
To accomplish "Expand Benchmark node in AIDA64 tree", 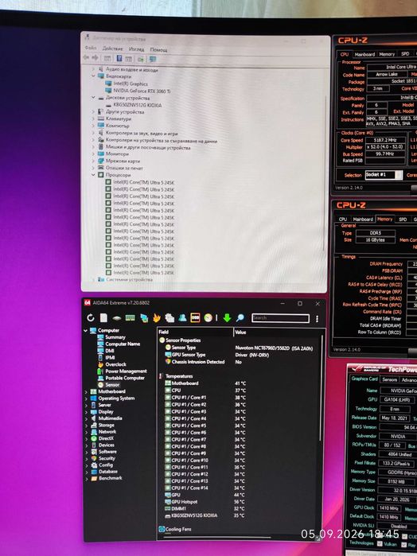I will [x=86, y=478].
